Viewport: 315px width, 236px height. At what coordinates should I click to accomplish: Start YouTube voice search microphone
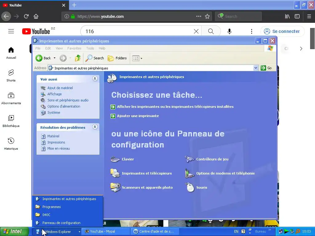[x=229, y=31]
